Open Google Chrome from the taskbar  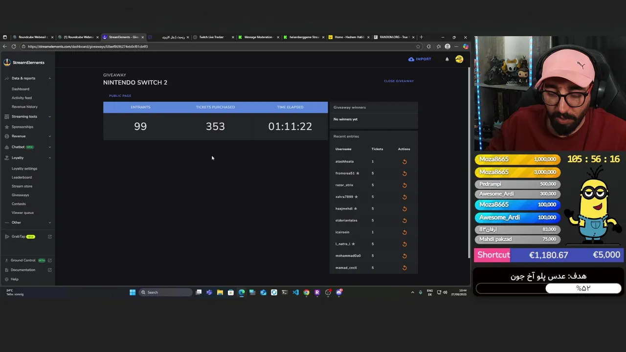[x=306, y=292]
